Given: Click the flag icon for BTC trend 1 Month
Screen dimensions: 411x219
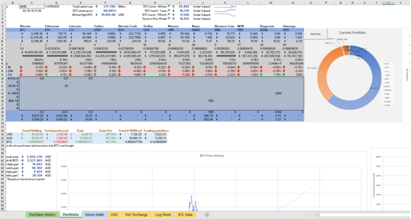Looking at the screenshot, I should pos(169,15).
